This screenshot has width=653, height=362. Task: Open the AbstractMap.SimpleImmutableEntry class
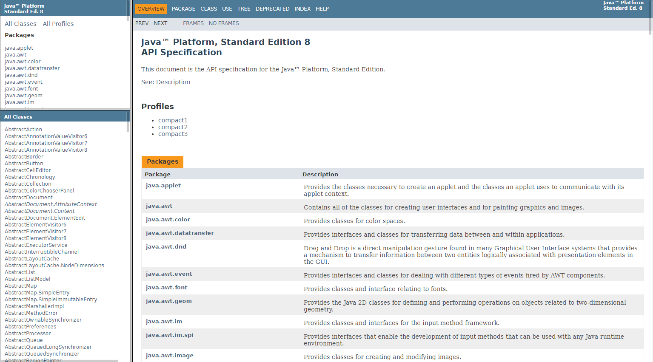click(51, 300)
